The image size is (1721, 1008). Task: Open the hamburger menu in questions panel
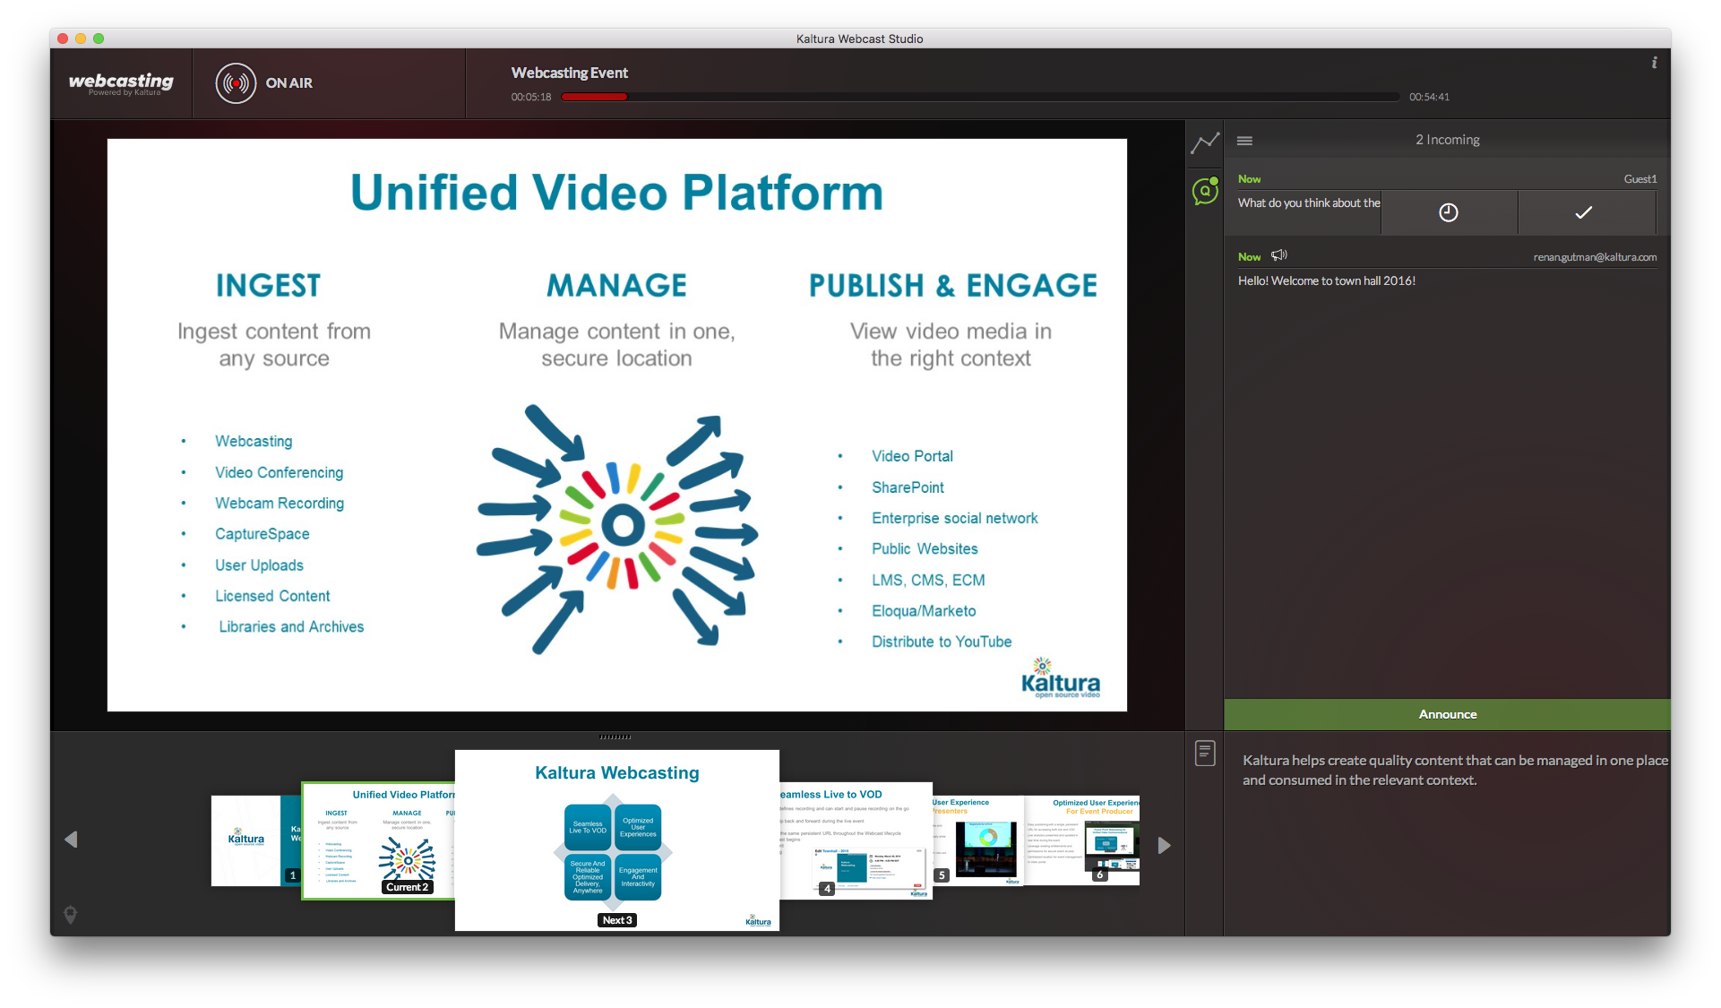coord(1244,141)
